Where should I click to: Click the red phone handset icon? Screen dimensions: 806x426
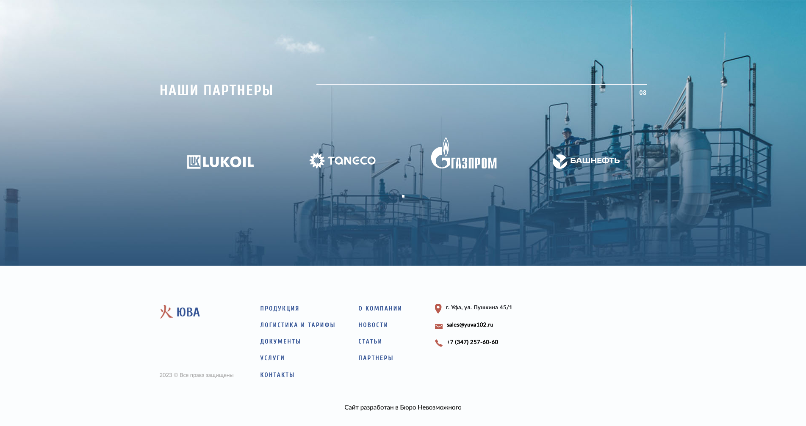439,343
